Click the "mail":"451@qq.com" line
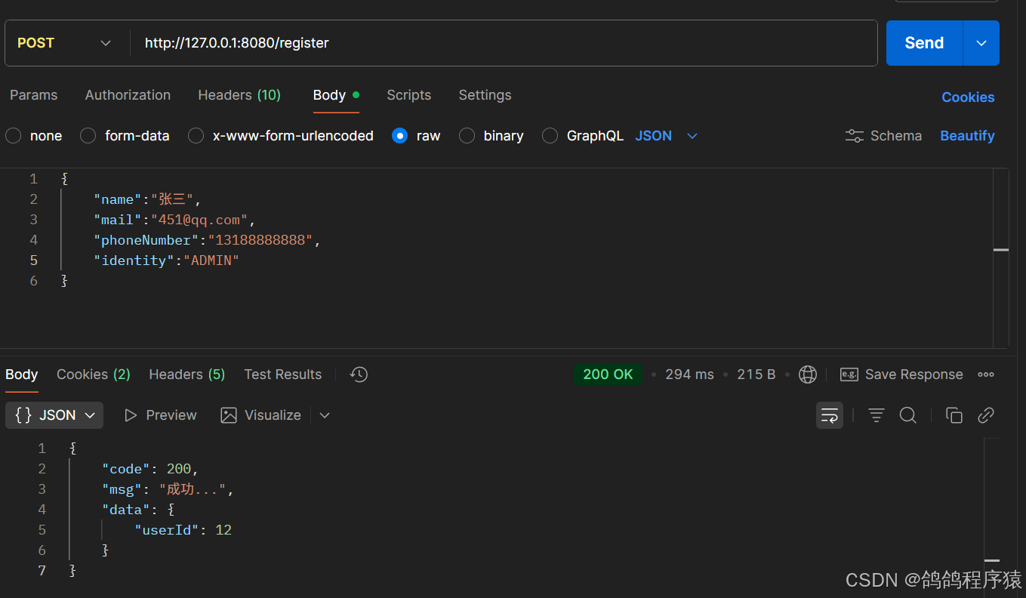 (x=174, y=220)
